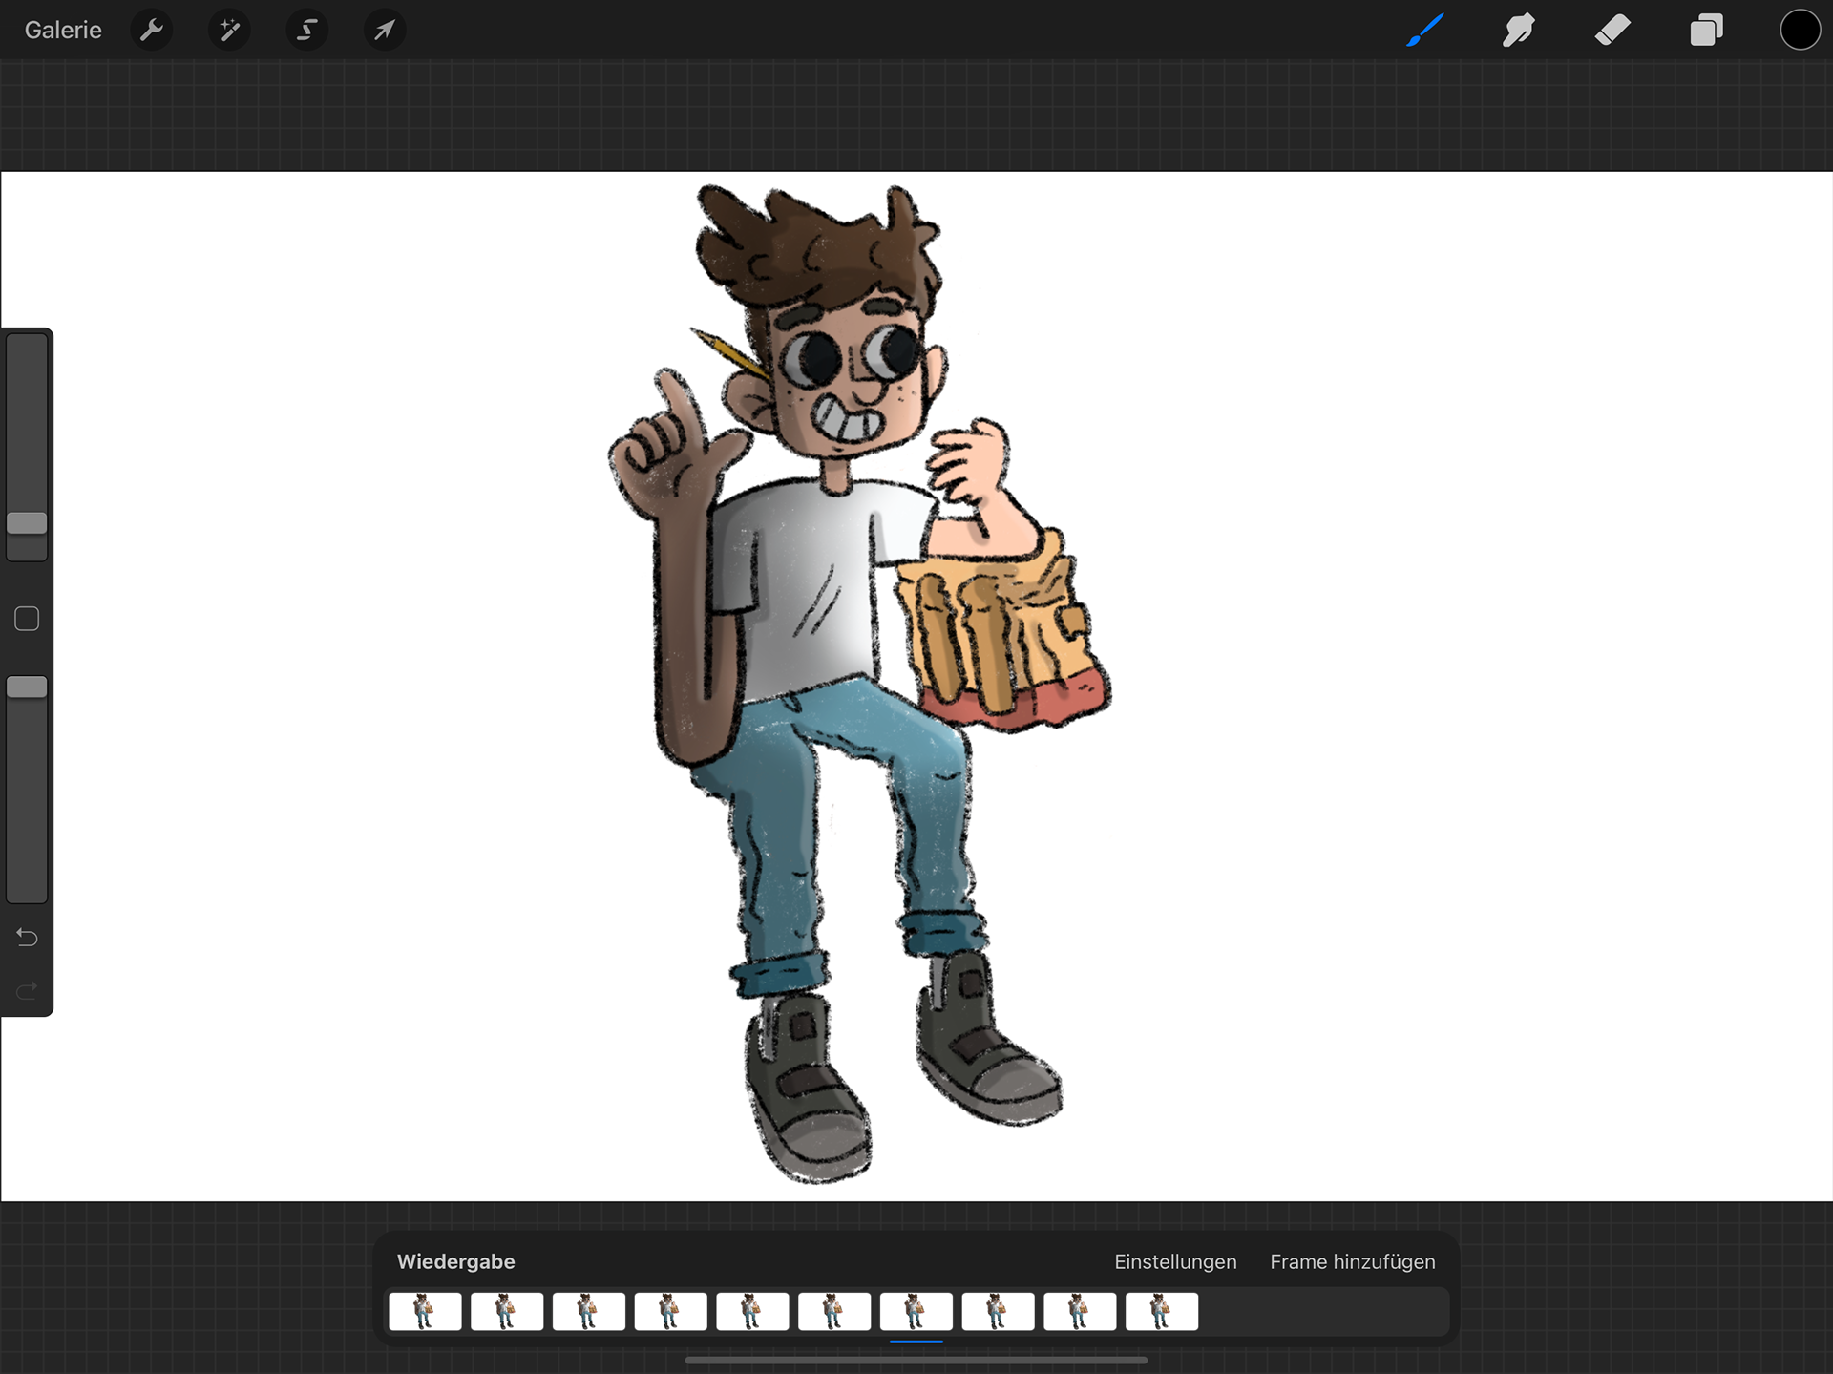The image size is (1833, 1374).
Task: Open the Adjustments magic wand menu
Action: click(229, 31)
